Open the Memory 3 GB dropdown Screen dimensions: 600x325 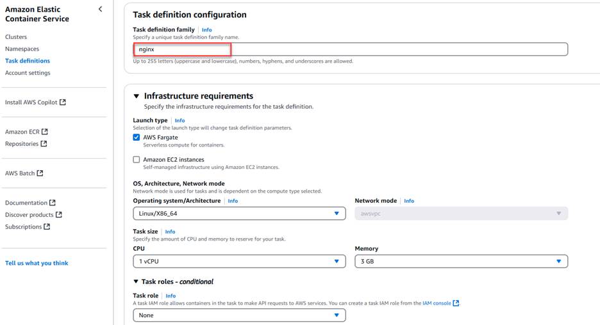pos(461,261)
